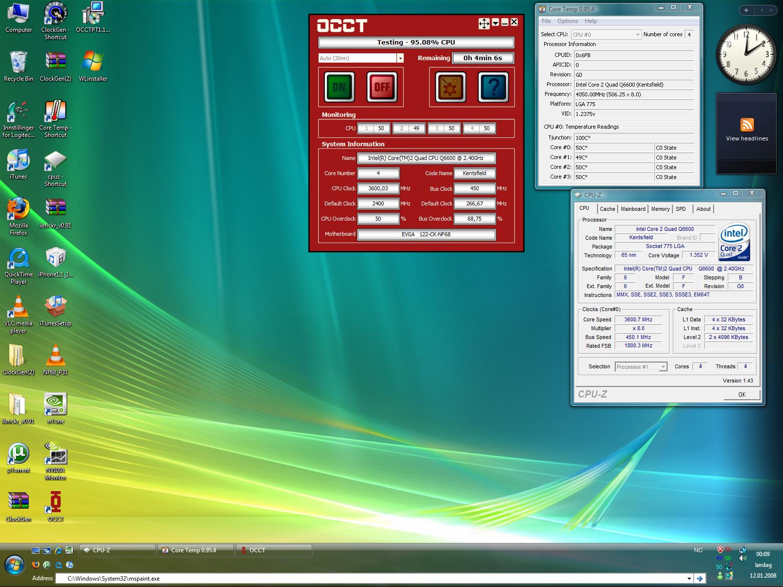The width and height of the screenshot is (783, 587).
Task: Click the analog clock sidebar gadget
Action: 746,54
